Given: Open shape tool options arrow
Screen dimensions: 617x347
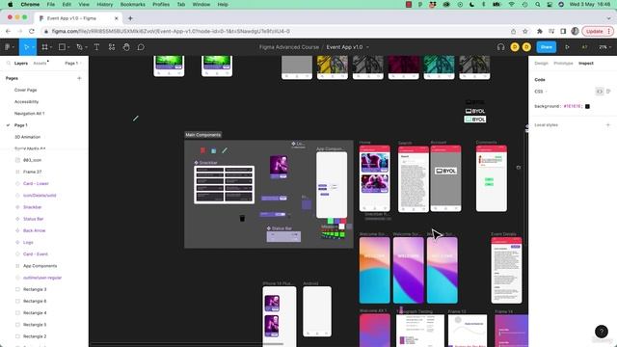Looking at the screenshot, I should (x=68, y=47).
